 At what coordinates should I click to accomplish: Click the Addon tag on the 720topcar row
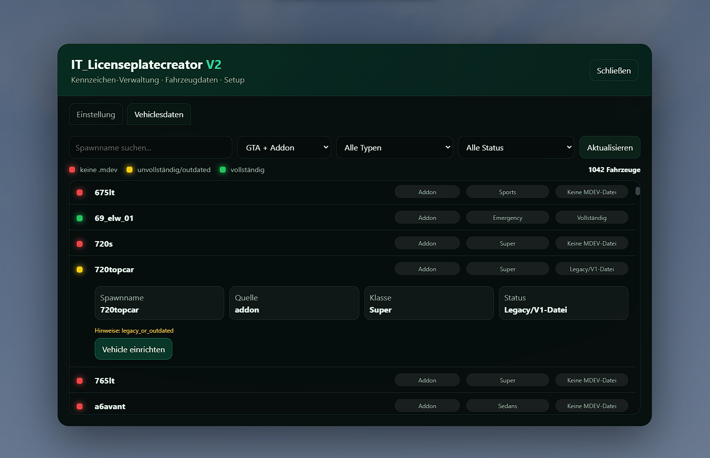point(427,269)
